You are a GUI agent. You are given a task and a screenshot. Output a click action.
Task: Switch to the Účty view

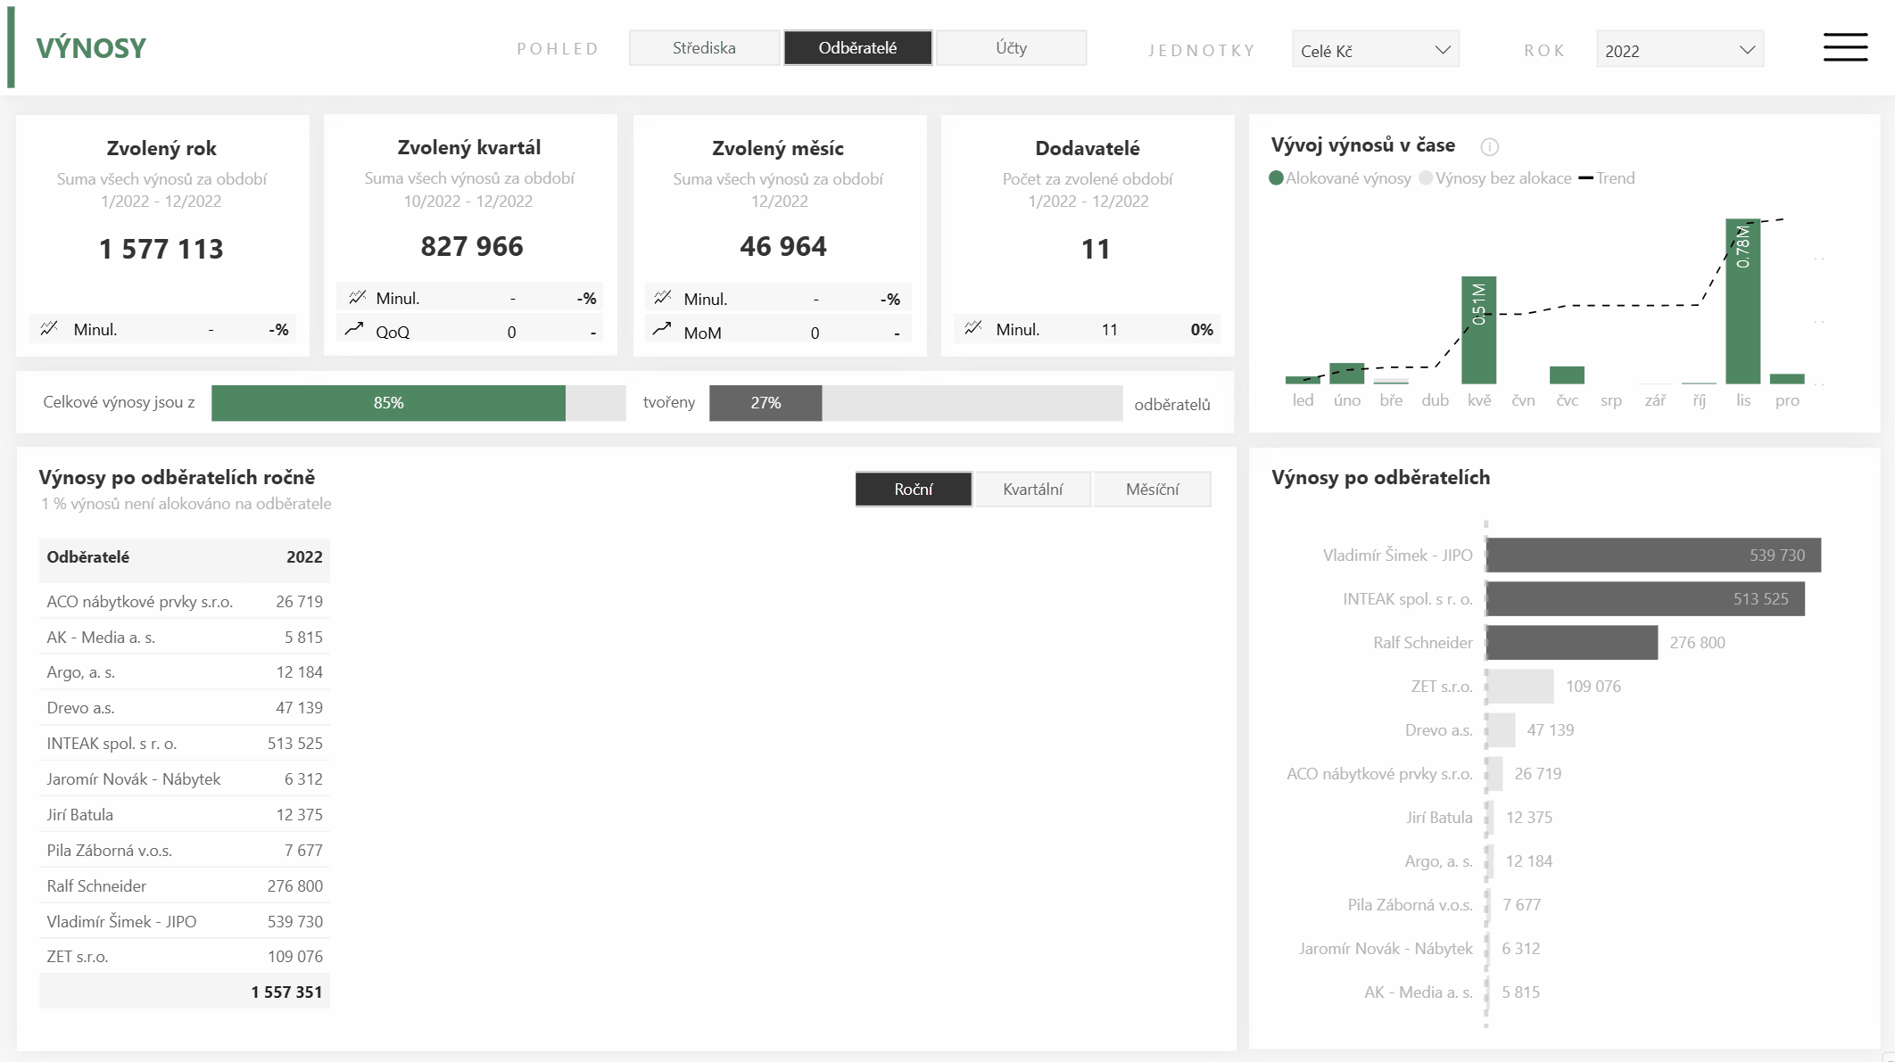coord(1011,47)
